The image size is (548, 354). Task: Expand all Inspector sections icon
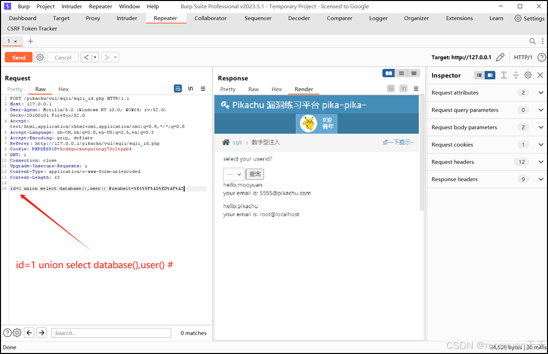(x=503, y=75)
